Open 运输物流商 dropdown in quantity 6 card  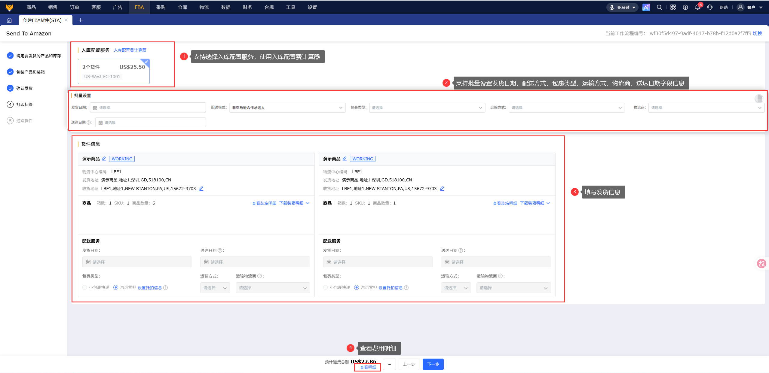coord(273,288)
